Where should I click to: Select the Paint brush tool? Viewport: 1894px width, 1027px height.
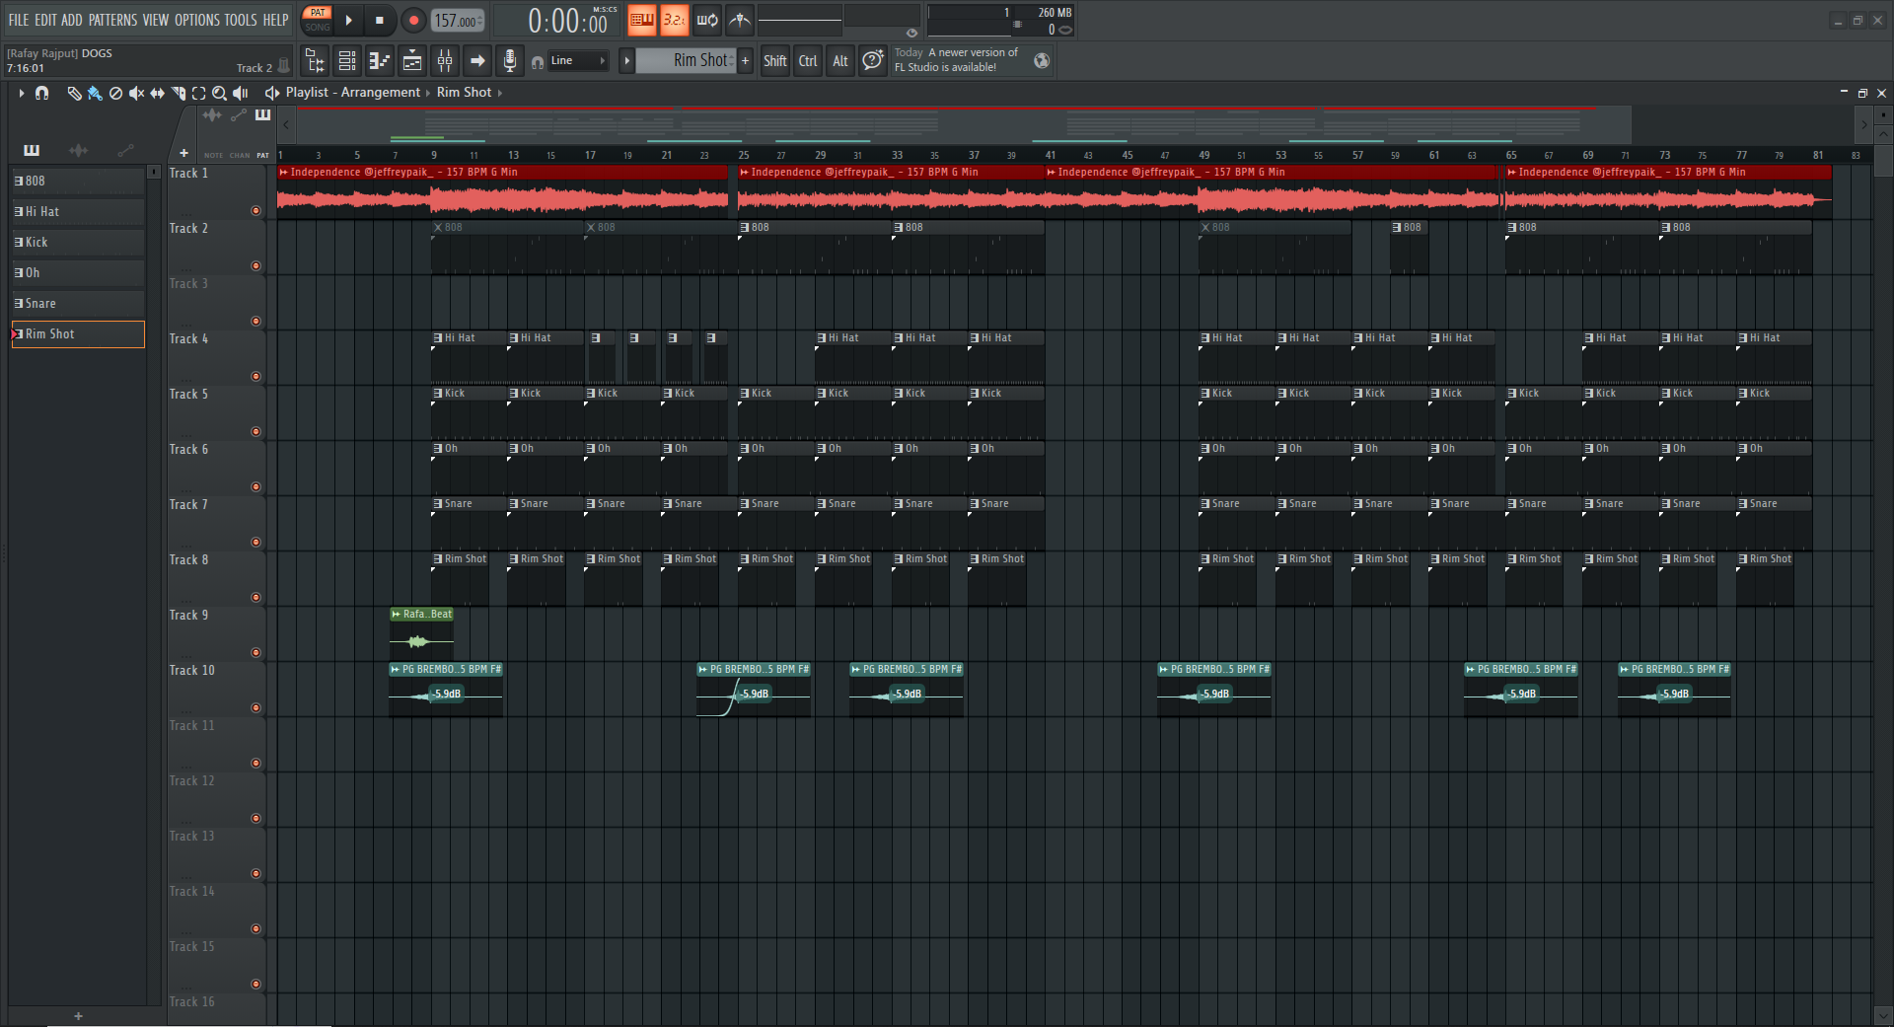(95, 93)
